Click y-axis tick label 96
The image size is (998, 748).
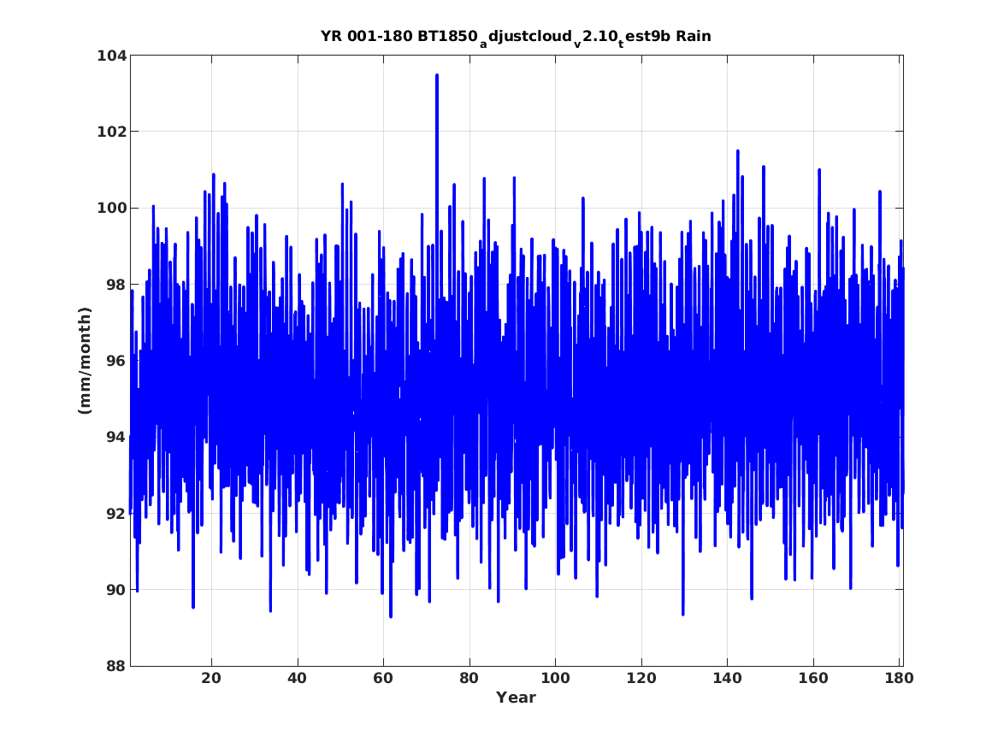coord(115,361)
